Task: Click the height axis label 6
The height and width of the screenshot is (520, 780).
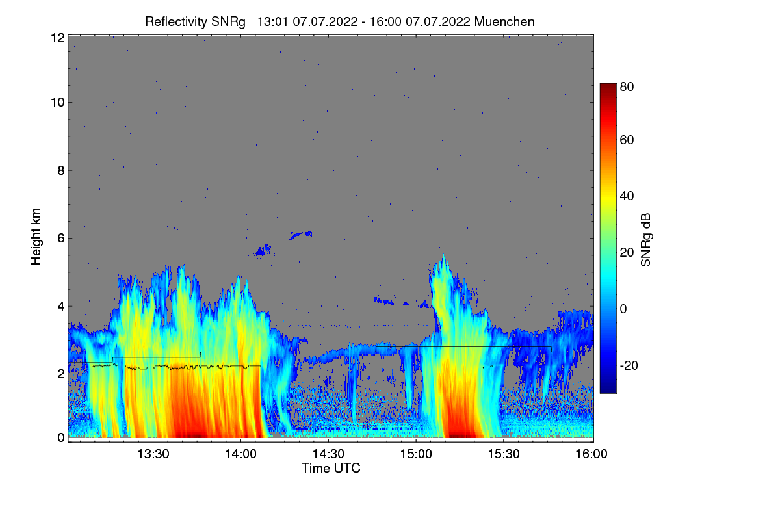Action: pos(60,239)
